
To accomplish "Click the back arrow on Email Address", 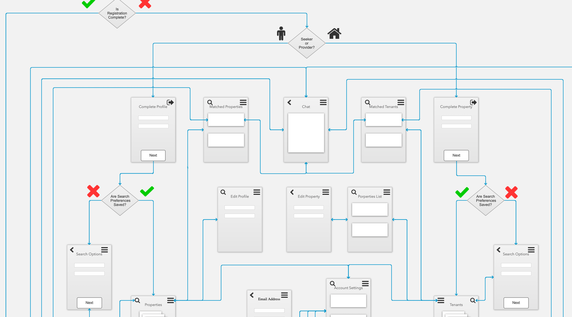I will click(x=252, y=295).
